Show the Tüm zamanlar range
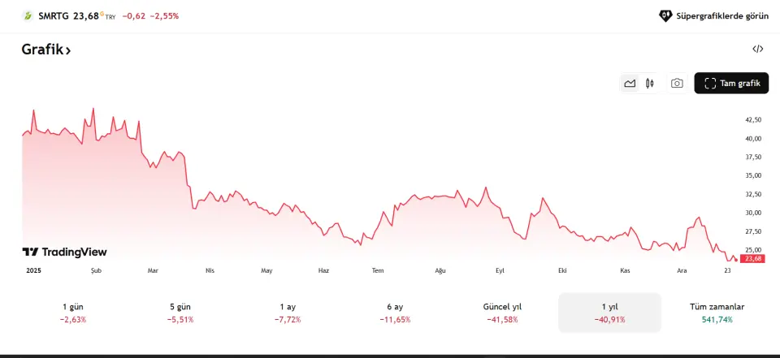The image size is (780, 358). 717,313
